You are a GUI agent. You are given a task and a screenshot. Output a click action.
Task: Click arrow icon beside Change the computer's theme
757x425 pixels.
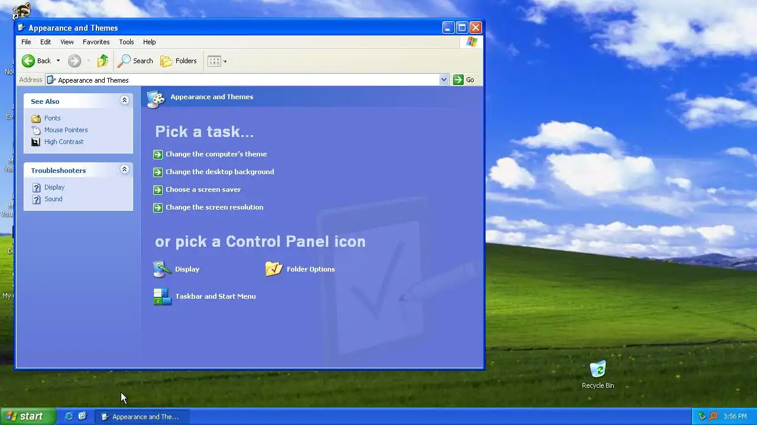pyautogui.click(x=157, y=154)
